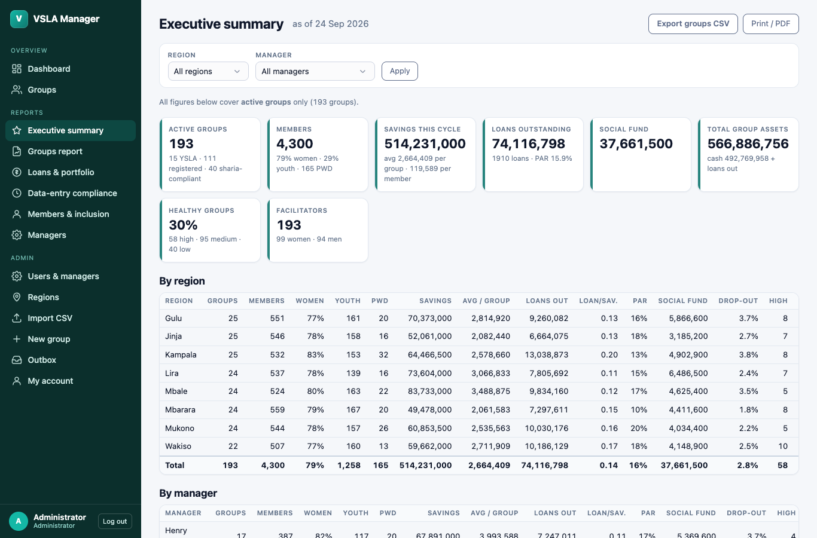This screenshot has height=538, width=817.
Task: Click the Groups people icon
Action: (17, 90)
